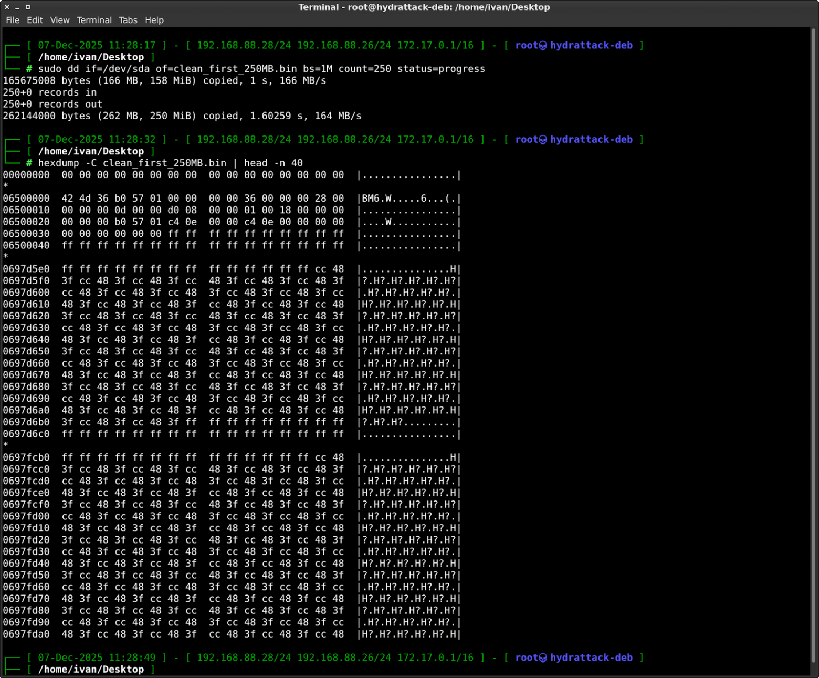Minimize the terminal window
Screen dimensions: 819x678
[17, 7]
